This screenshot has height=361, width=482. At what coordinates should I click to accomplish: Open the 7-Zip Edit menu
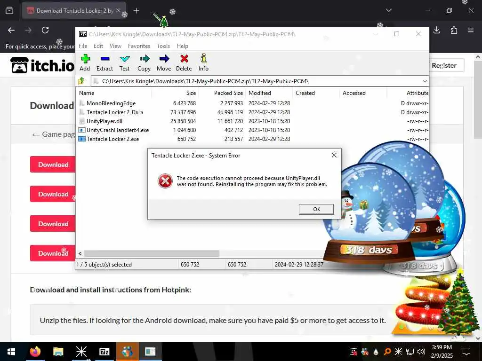coord(98,46)
